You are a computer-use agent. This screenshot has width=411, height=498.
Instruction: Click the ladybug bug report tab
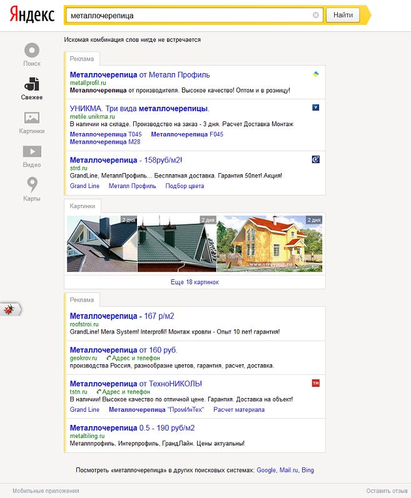(9, 309)
